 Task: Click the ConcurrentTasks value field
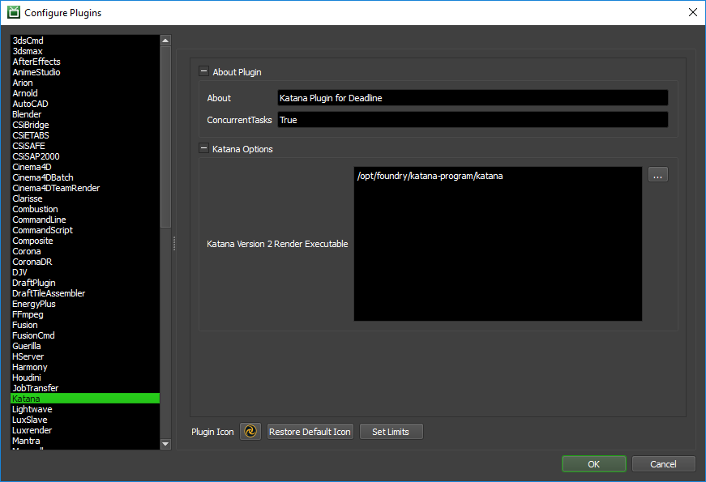(x=473, y=120)
